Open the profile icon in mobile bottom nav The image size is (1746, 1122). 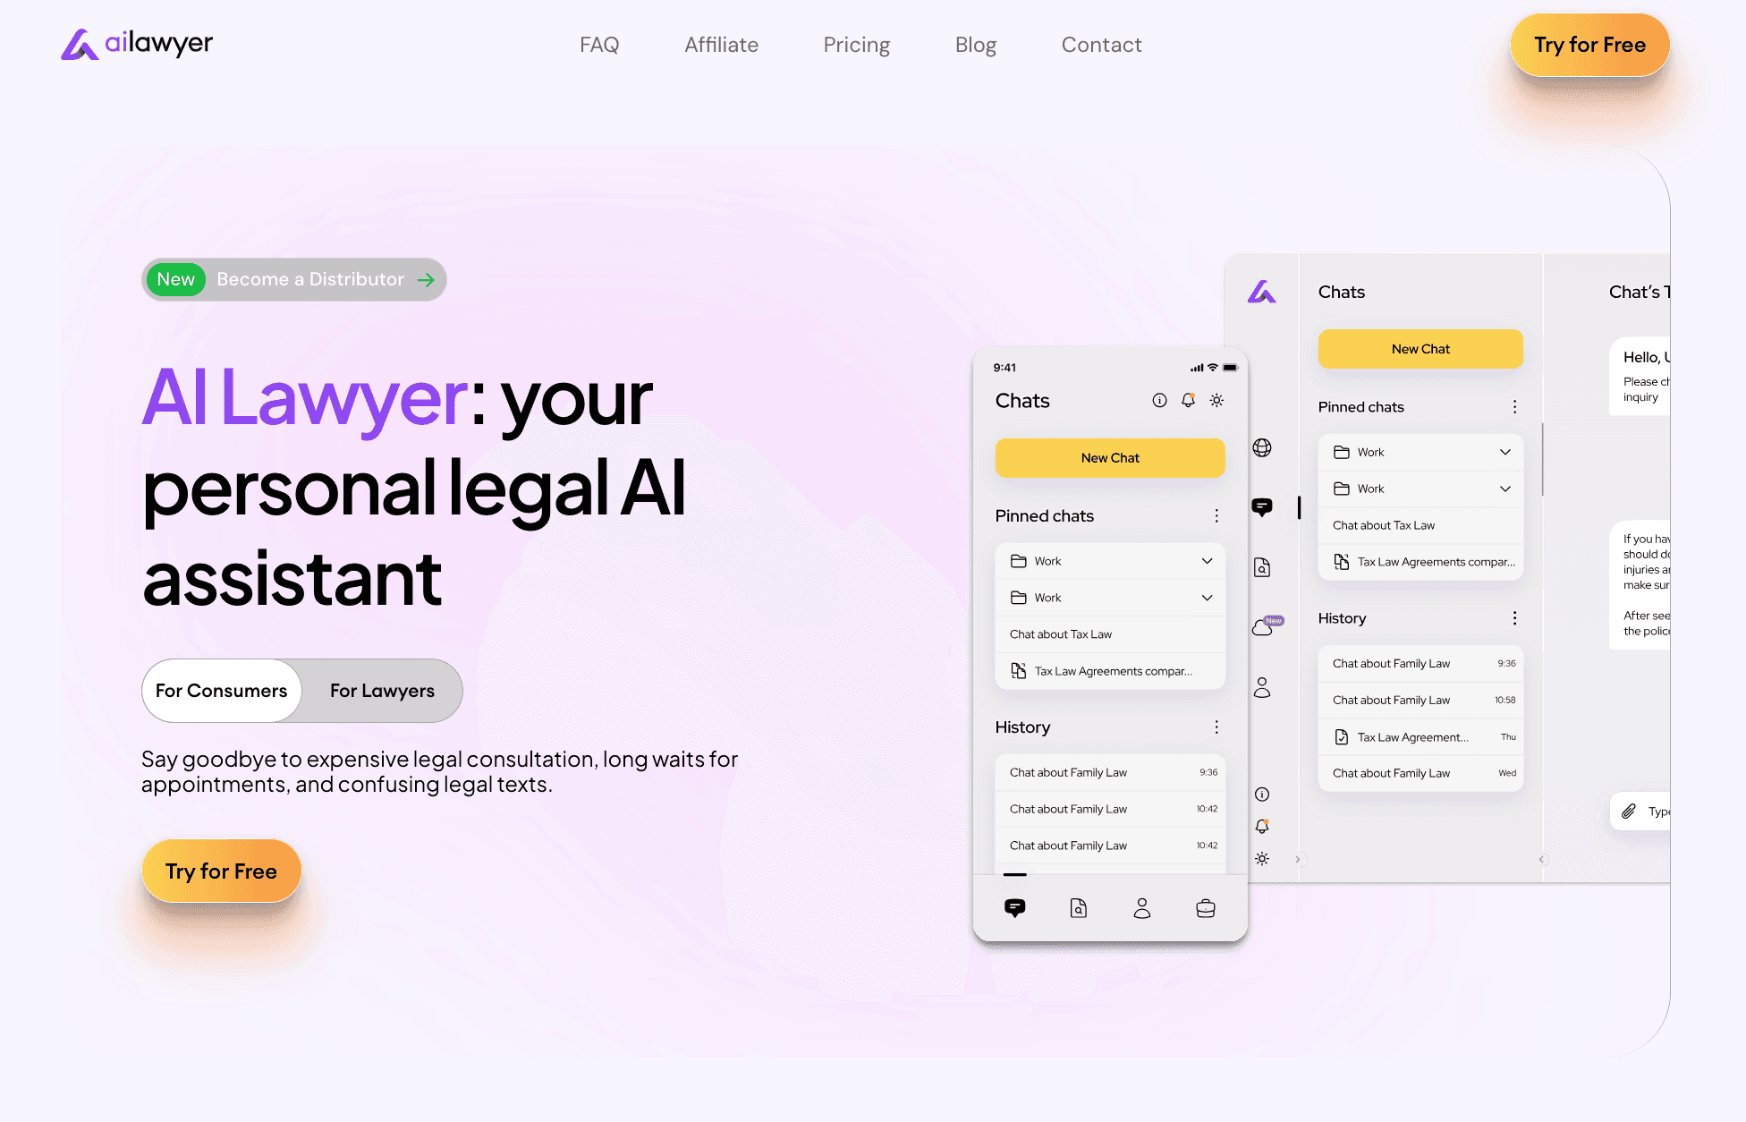pyautogui.click(x=1141, y=908)
